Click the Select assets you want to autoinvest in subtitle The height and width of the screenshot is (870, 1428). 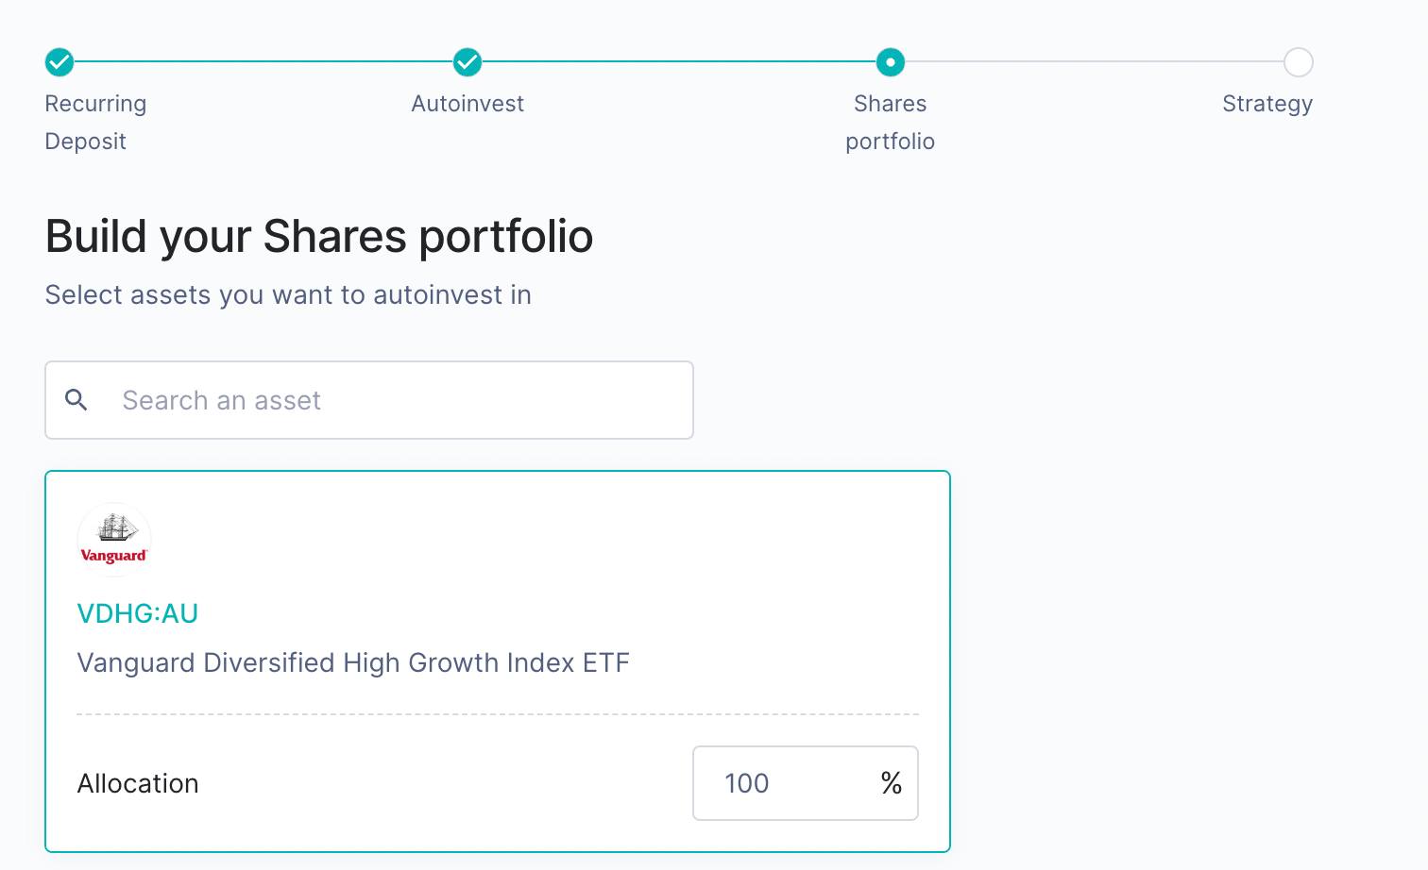tap(288, 295)
